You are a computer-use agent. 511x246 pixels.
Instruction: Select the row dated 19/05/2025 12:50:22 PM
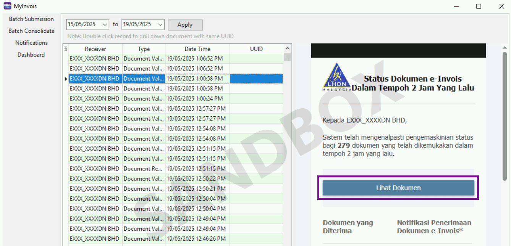pyautogui.click(x=176, y=178)
